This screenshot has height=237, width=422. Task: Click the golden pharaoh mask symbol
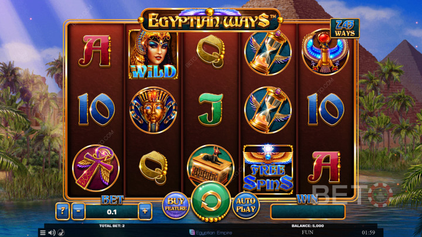point(153,110)
